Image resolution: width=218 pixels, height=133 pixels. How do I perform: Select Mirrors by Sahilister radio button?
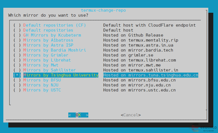click(x=17, y=70)
